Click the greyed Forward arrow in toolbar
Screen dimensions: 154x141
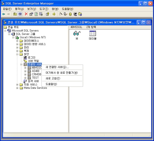(9, 14)
